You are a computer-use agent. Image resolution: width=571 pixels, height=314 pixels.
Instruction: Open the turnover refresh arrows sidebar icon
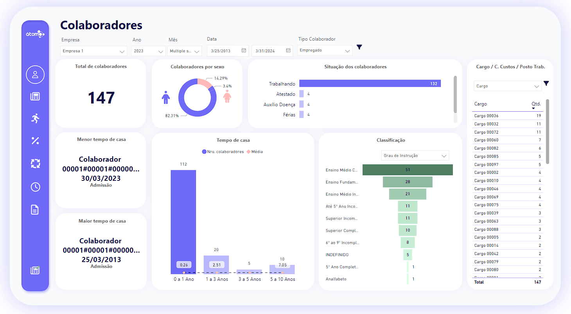[x=35, y=163]
